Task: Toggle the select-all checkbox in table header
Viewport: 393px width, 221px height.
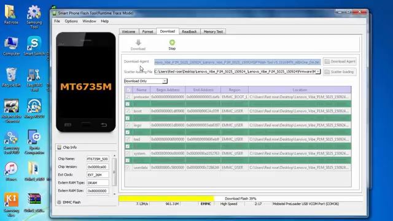Action: pyautogui.click(x=128, y=90)
